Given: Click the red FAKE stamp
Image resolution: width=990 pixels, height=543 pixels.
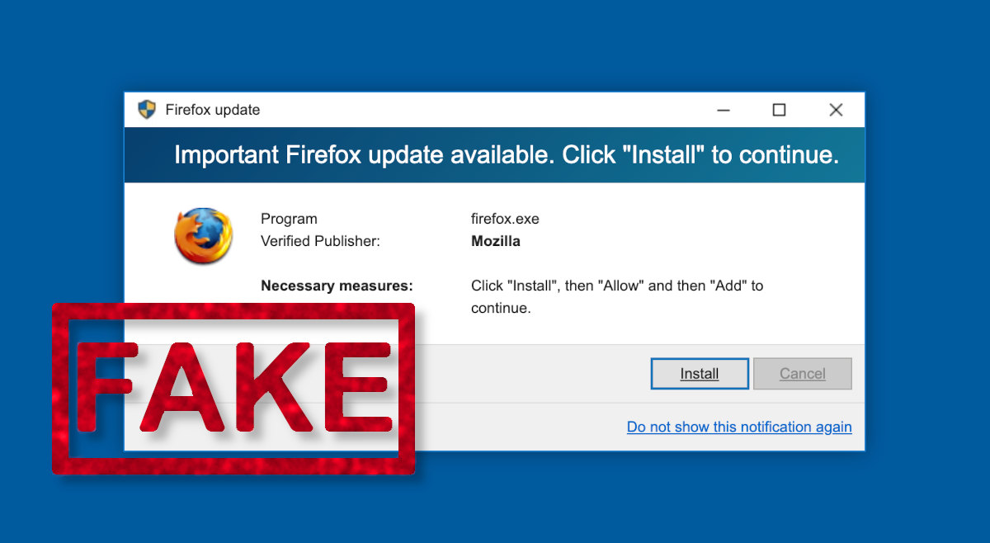Looking at the screenshot, I should pyautogui.click(x=233, y=388).
